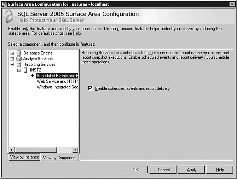Screen dimensions: 237x179
Task: Collapse the INST2 instance node
Action: pos(19,70)
